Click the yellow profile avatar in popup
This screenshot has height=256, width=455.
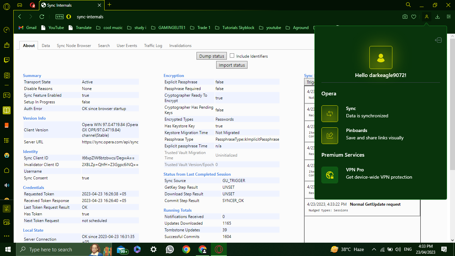(381, 58)
